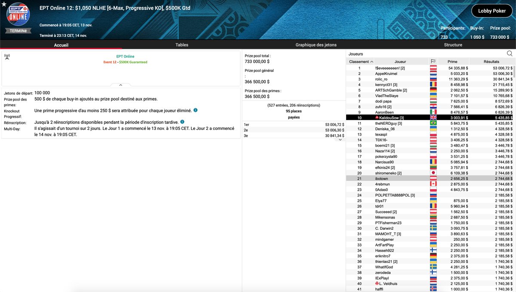Screen dimensions: 516x292
Task: Select first-place row !$eveeeeeeen! [2]
Action: tap(429, 68)
